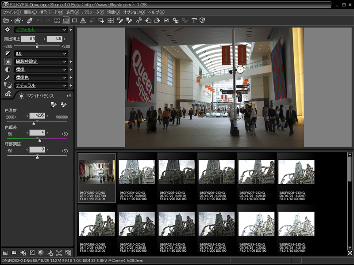
Task: Click the increment arrow beside the 色偏差 value
Action: click(x=47, y=132)
